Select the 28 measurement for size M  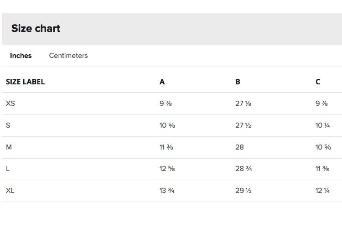pos(239,147)
